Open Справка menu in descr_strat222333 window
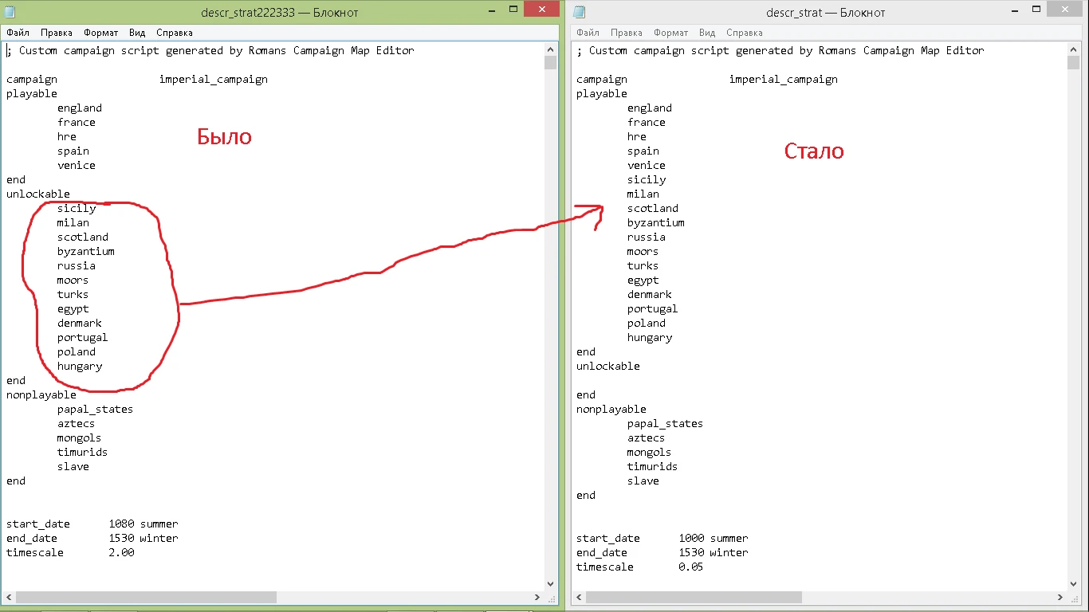Image resolution: width=1089 pixels, height=612 pixels. [x=175, y=33]
